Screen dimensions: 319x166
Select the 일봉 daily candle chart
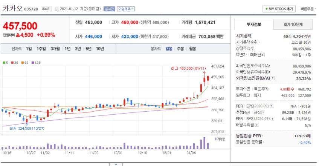[x=169, y=49]
